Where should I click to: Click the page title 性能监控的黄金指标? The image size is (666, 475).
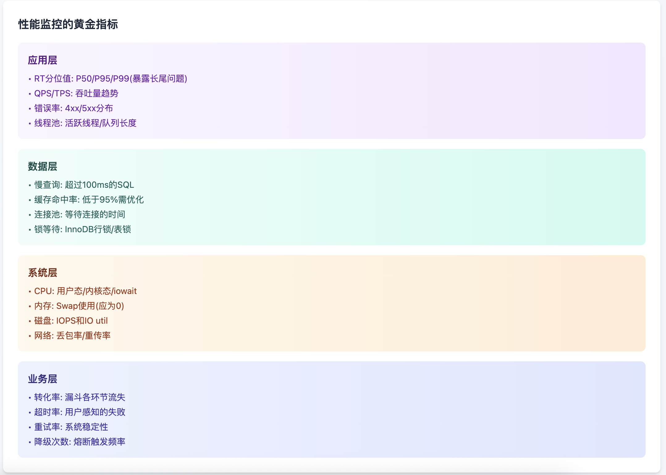pyautogui.click(x=68, y=24)
